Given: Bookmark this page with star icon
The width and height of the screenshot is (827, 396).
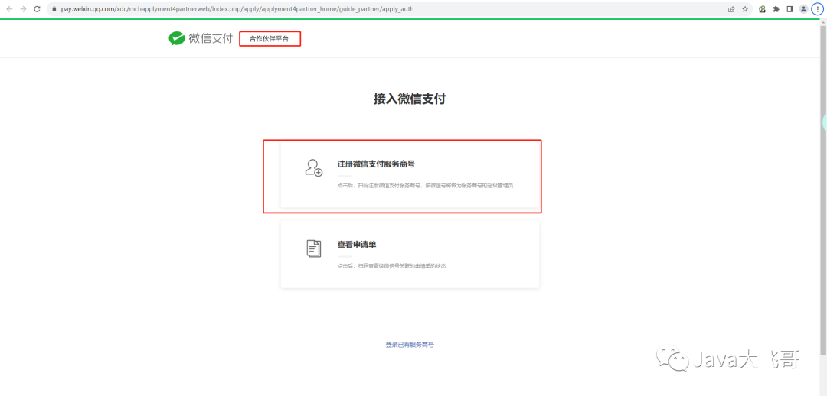Looking at the screenshot, I should 745,9.
